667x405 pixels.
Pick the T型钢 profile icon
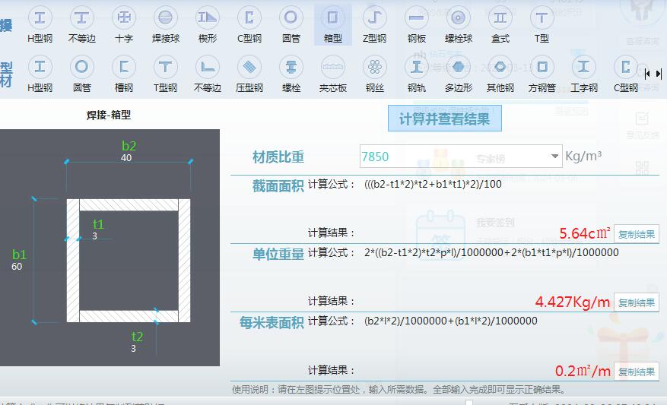point(166,74)
